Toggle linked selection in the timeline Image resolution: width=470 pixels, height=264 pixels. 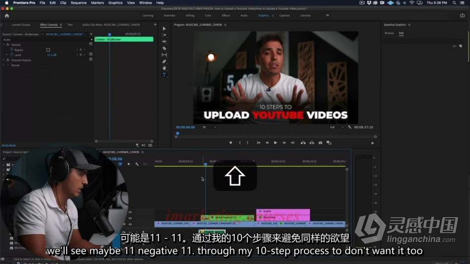(120, 164)
